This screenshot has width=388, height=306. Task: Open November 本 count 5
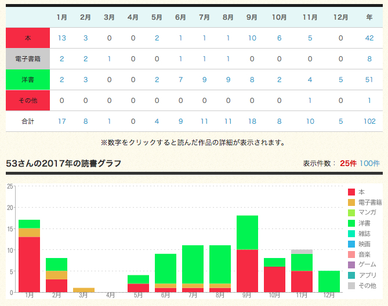tap(310, 38)
